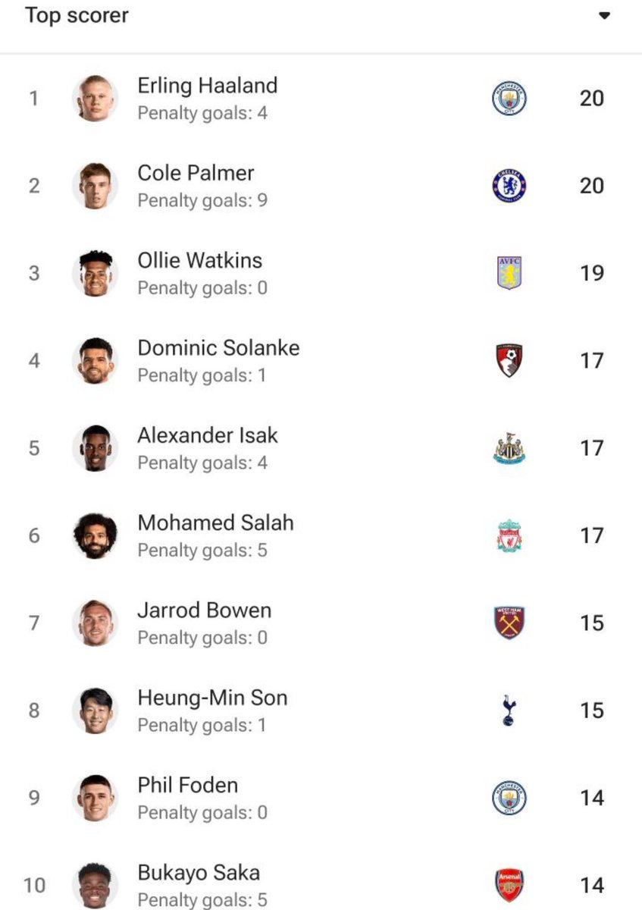
Task: Click the Liverpool club crest
Action: (509, 535)
